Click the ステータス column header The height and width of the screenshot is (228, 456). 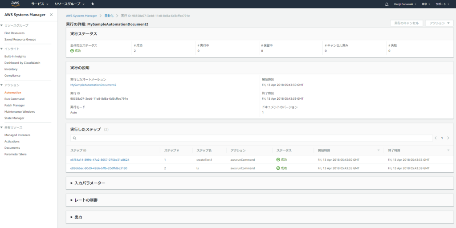pyautogui.click(x=284, y=151)
